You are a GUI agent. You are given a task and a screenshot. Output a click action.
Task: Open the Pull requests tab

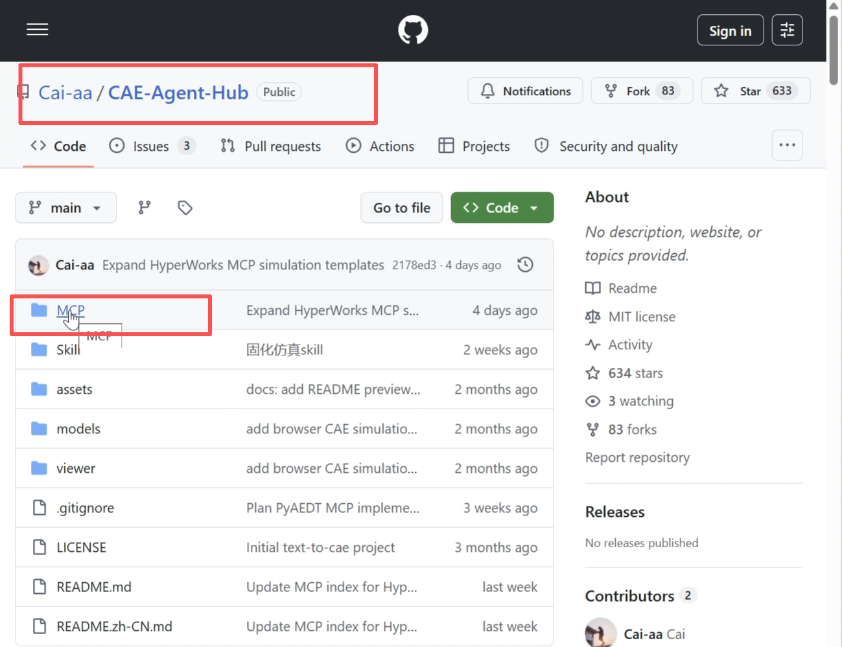[270, 146]
